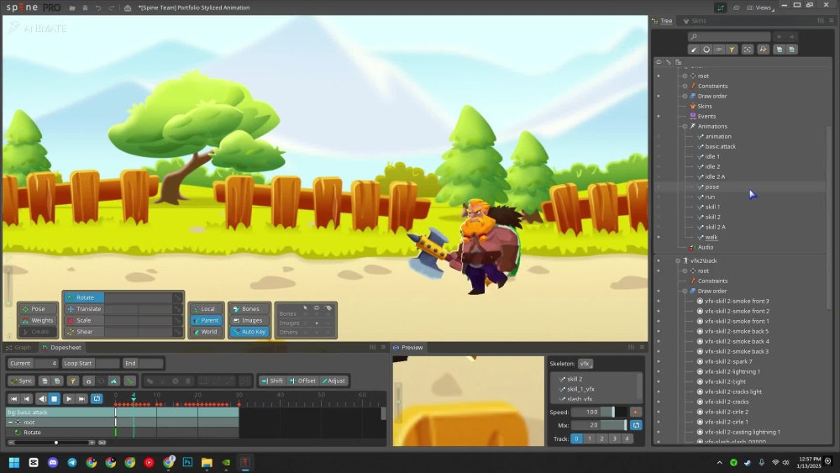
Task: Switch to the Tree tab
Action: coord(663,21)
